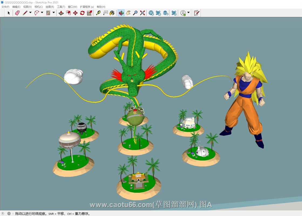Open the 编辑(E) menu

click(16, 7)
